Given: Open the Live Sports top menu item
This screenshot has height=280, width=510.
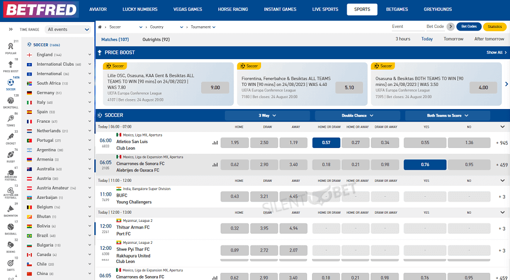Looking at the screenshot, I should 325,9.
